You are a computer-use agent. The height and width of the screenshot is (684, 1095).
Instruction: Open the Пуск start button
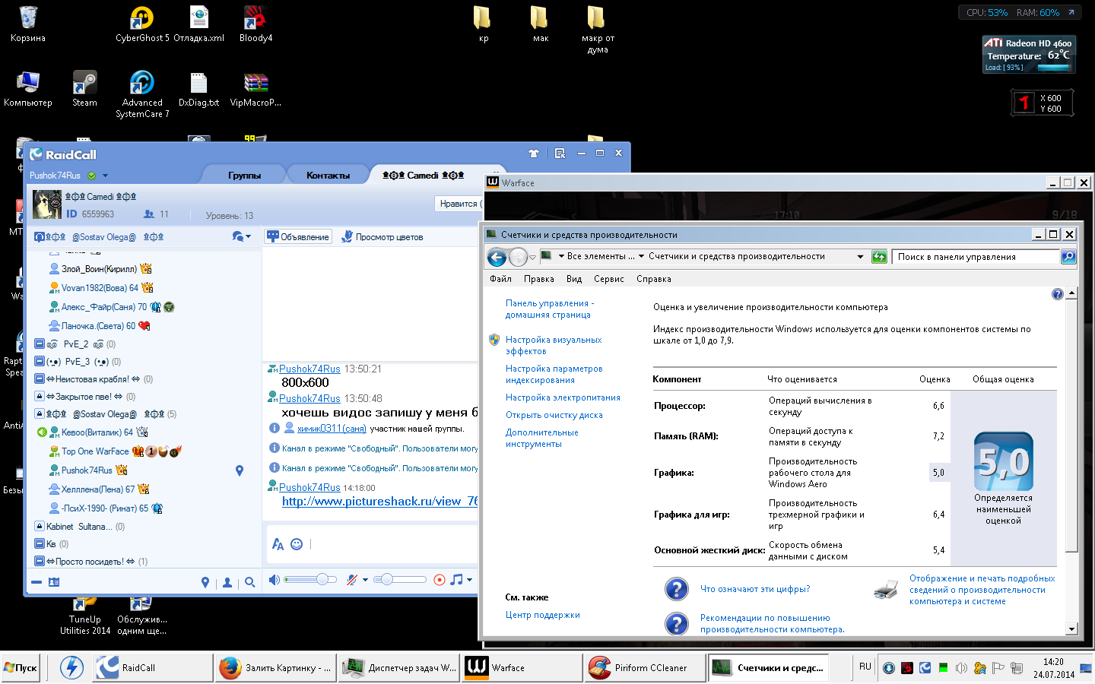click(x=21, y=668)
